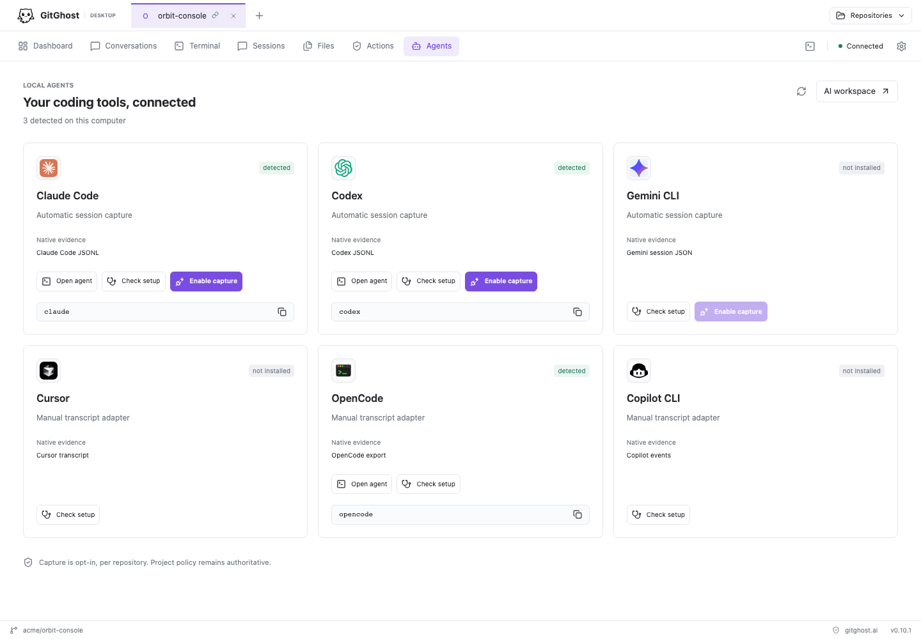Close the orbit-console tab

(233, 16)
